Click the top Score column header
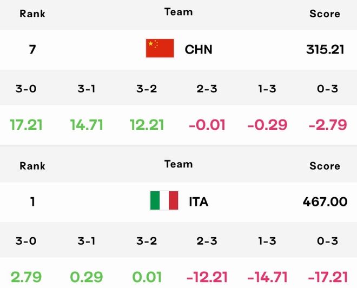 [325, 14]
